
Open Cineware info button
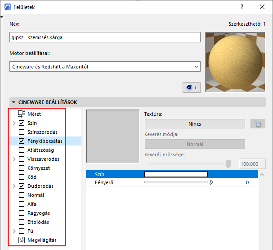coord(191,87)
